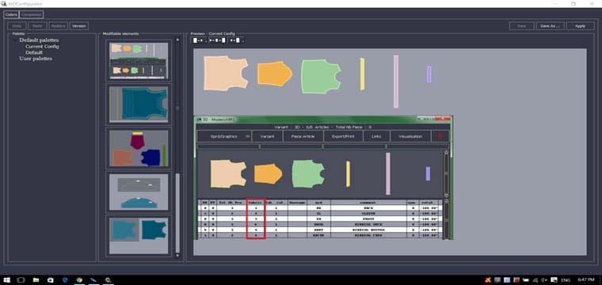Pick the orange sleeve piece in preview
The height and width of the screenshot is (285, 602).
(275, 74)
